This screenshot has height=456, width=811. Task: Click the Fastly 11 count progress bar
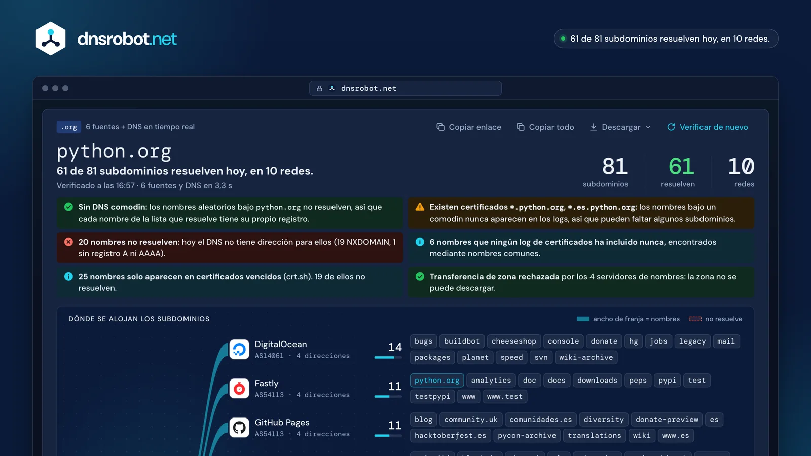click(x=388, y=397)
